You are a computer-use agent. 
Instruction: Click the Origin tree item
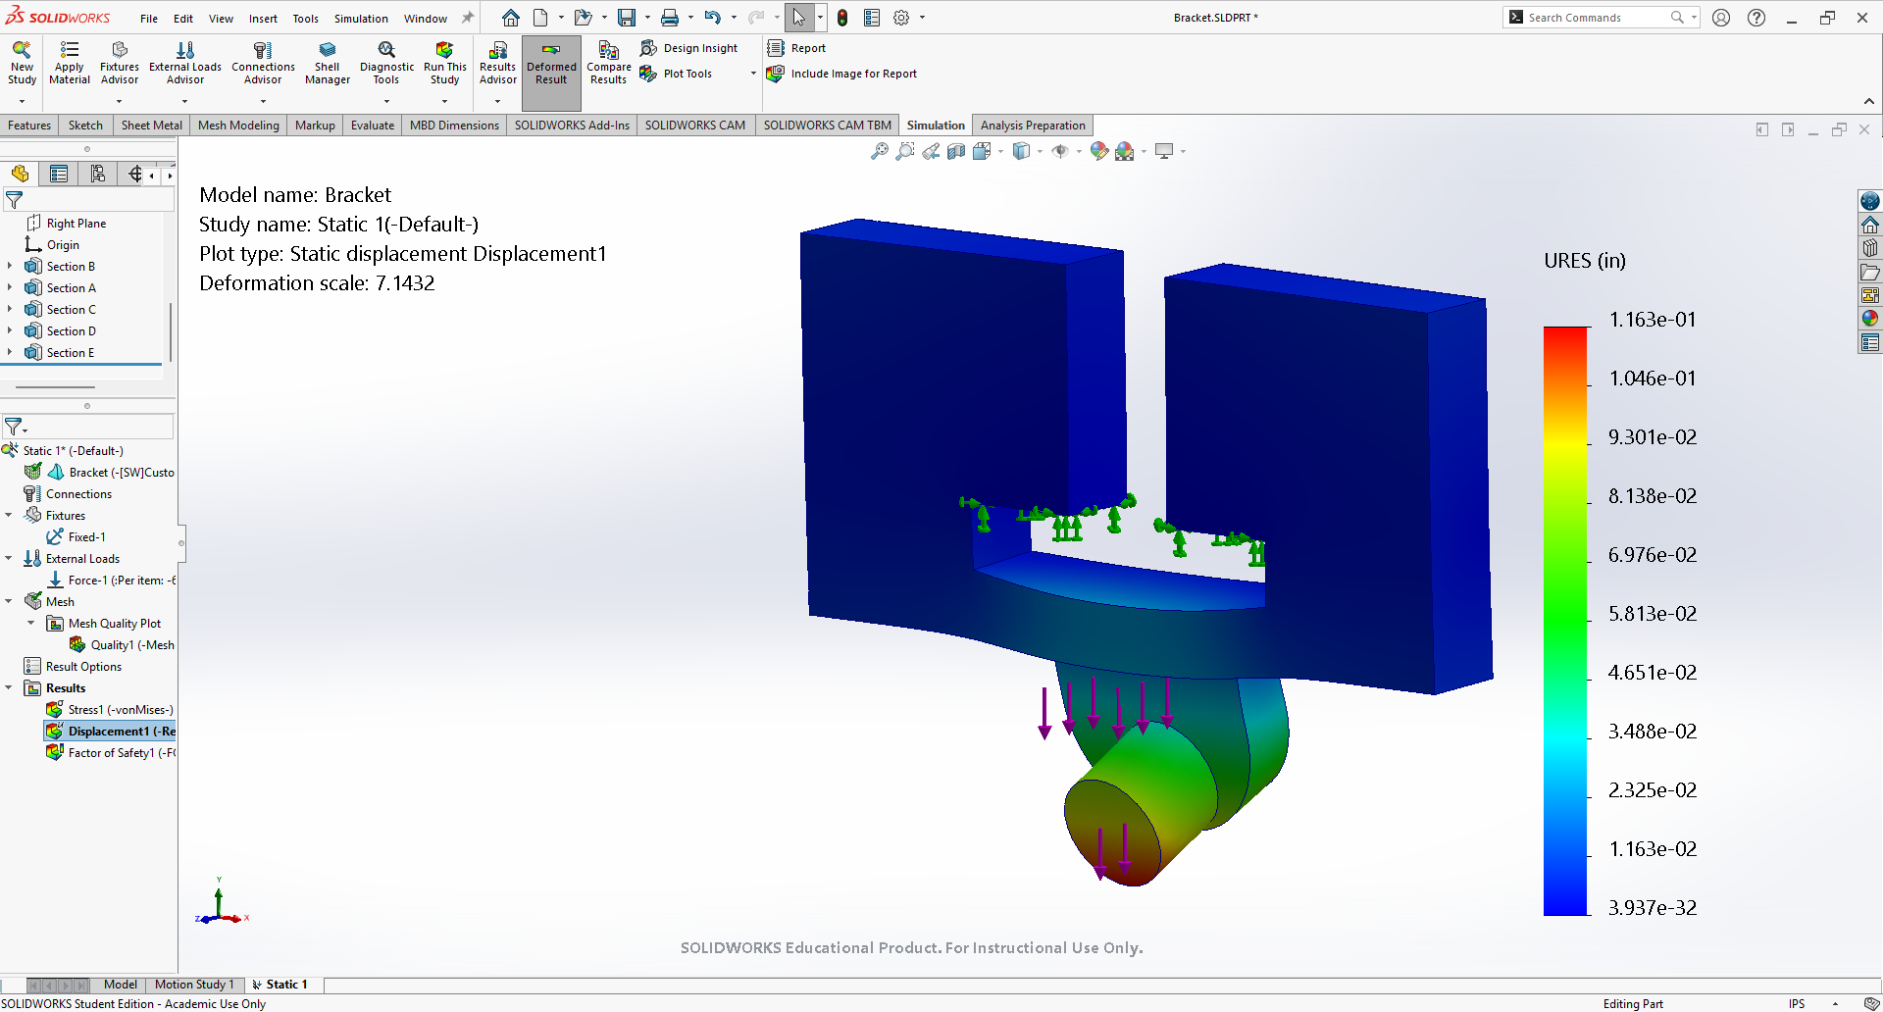pyautogui.click(x=53, y=245)
